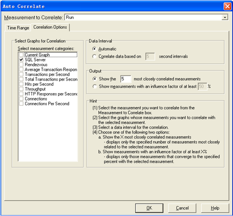The height and width of the screenshot is (216, 233).
Task: Tick Average Transaction Response checkbox
Action: 21,69
